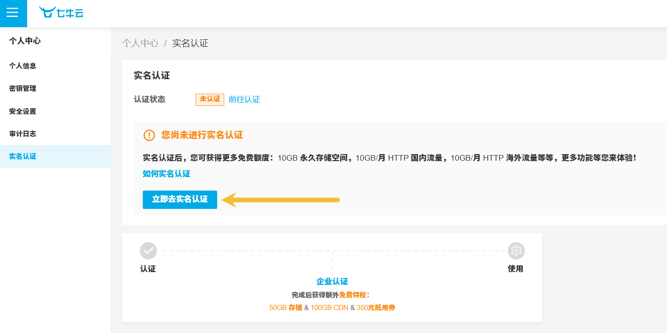The height and width of the screenshot is (333, 667).
Task: Click the checkmark 认证 step icon
Action: (148, 251)
